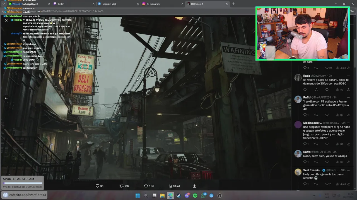Open File Explorer from taskbar
Screen dimensions: 357x200
point(162,196)
